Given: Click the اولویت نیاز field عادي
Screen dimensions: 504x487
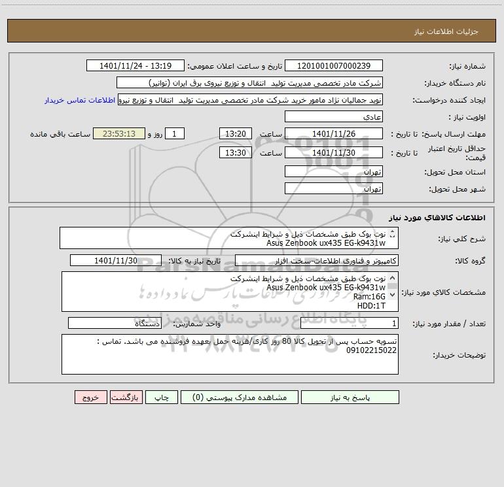Looking at the screenshot, I should (x=334, y=116).
